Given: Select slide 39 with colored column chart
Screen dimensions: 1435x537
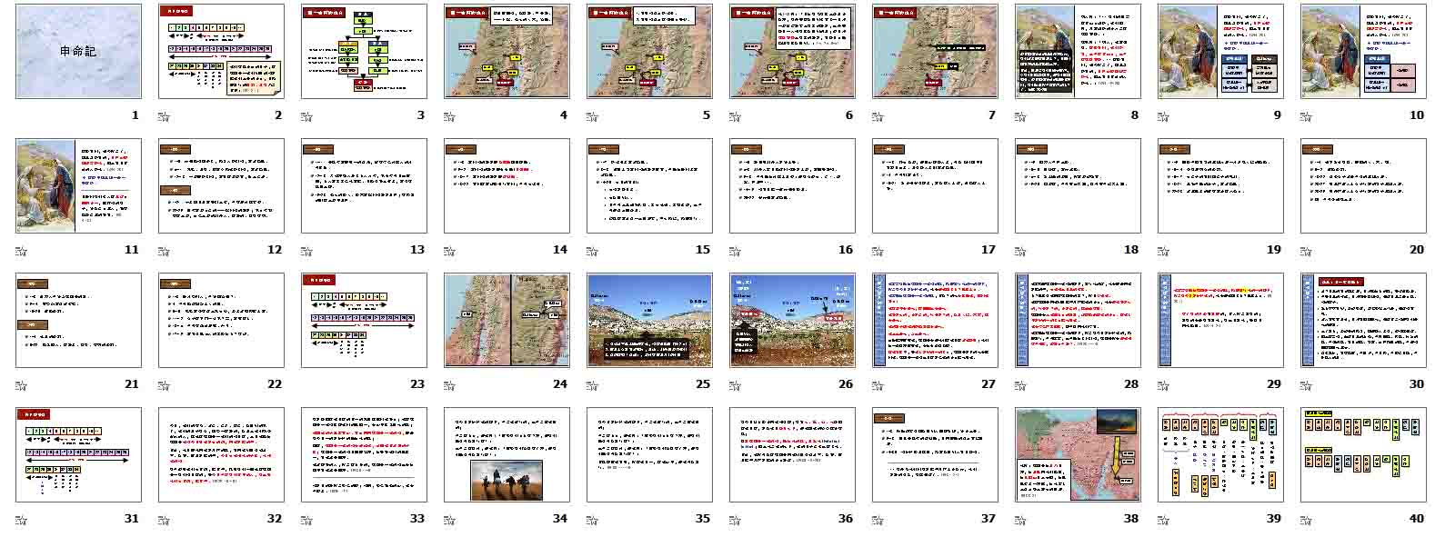Looking at the screenshot, I should click(1220, 455).
